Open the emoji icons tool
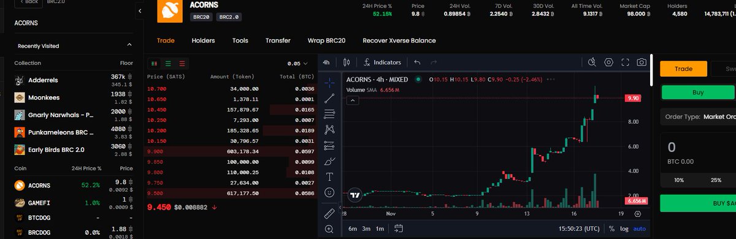 pyautogui.click(x=329, y=192)
